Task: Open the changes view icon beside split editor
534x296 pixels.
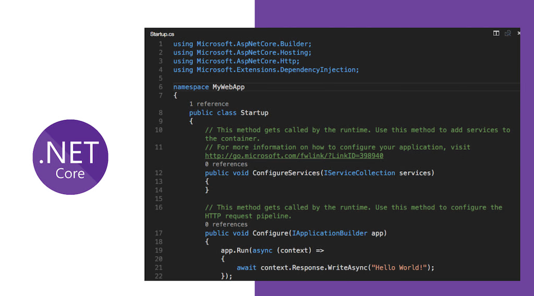Action: [508, 33]
